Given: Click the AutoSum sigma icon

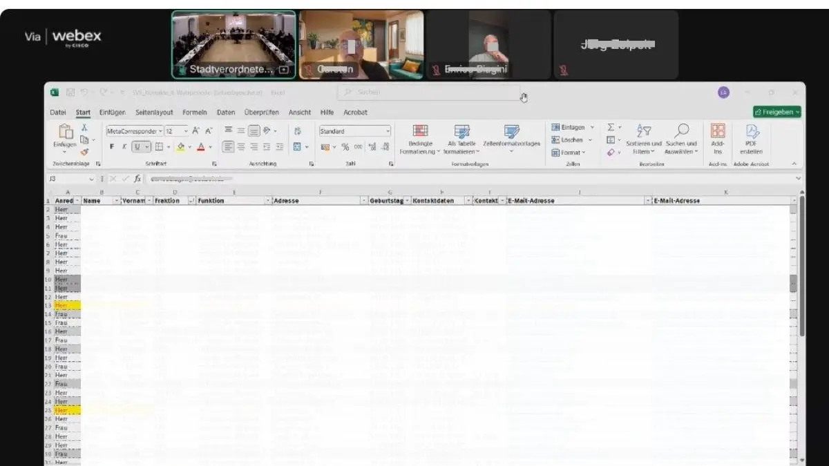Looking at the screenshot, I should click(611, 128).
